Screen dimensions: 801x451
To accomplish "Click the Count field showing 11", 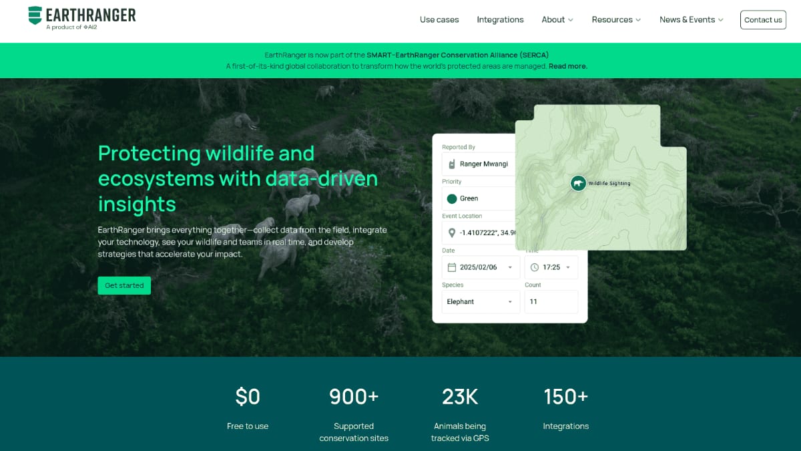I will [551, 301].
